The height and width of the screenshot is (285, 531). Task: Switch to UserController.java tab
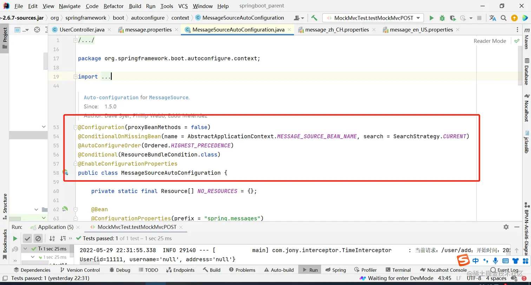82,30
